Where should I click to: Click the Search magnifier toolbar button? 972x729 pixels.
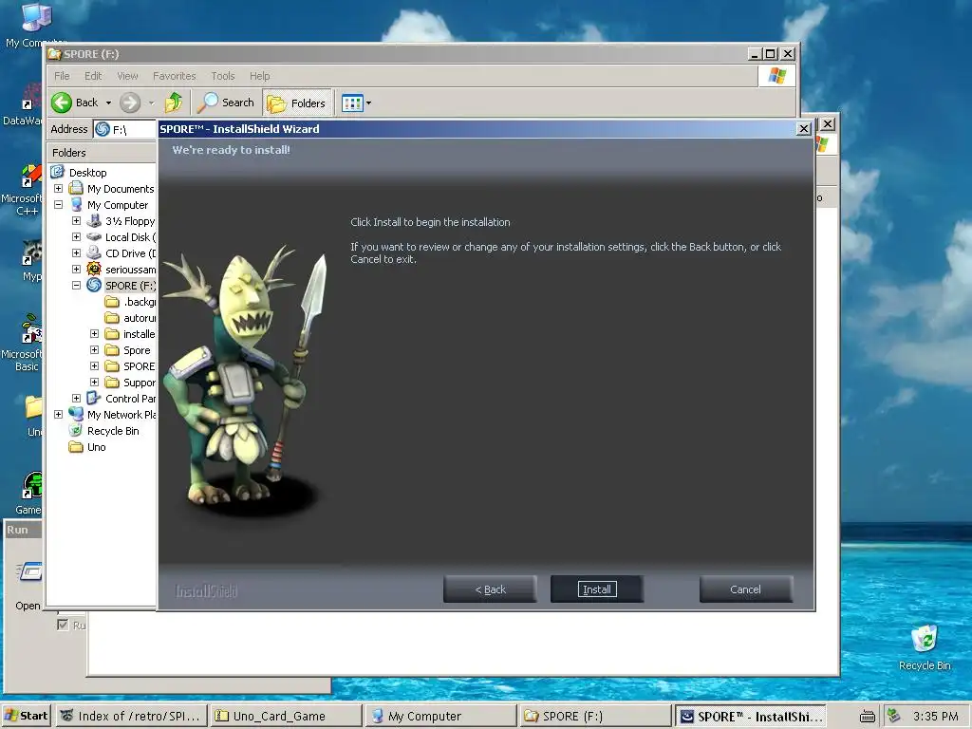coord(226,103)
